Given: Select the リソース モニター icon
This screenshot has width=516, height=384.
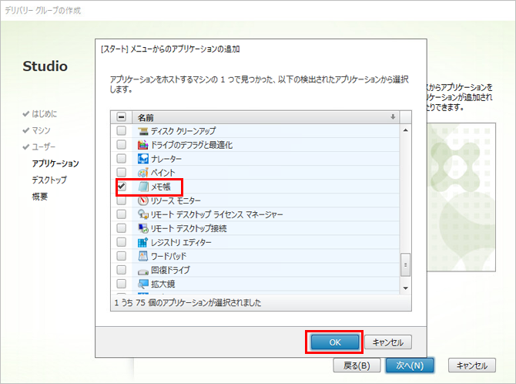Looking at the screenshot, I should click(142, 200).
